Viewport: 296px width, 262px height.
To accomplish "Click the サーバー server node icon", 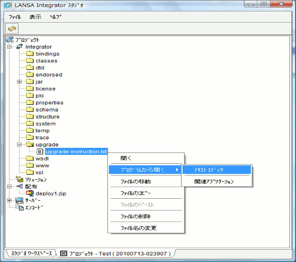I will click(x=19, y=200).
